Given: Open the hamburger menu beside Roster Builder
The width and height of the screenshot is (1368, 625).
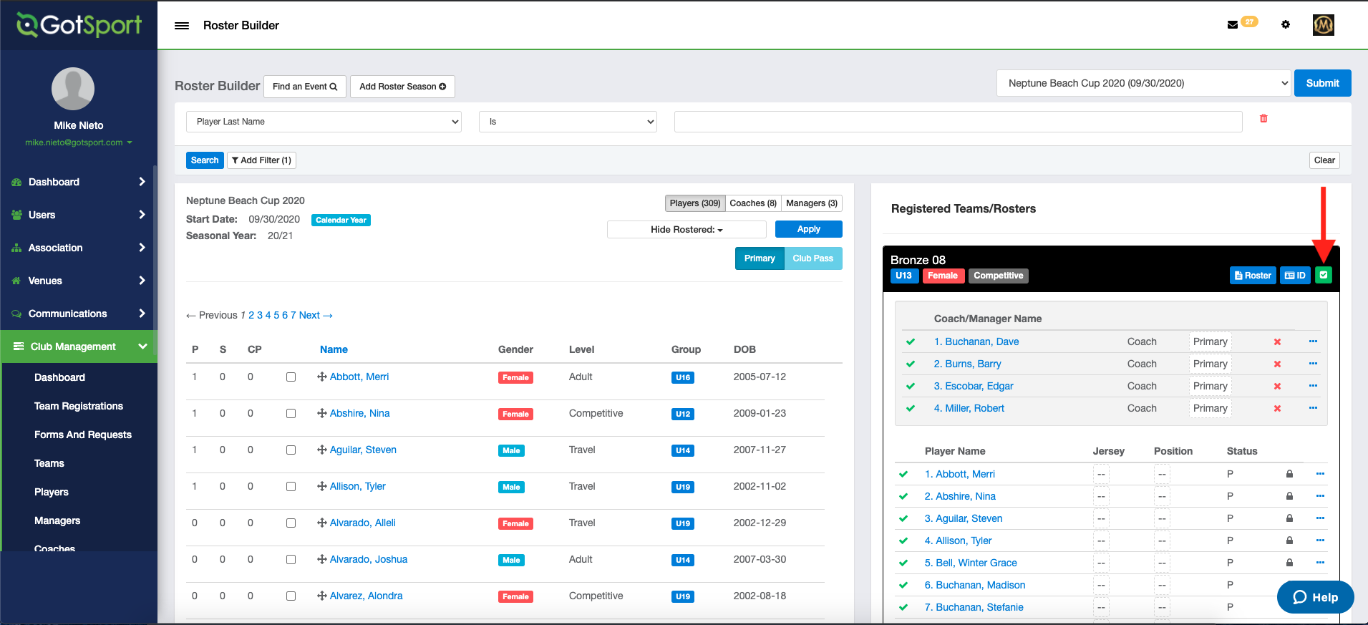Looking at the screenshot, I should click(x=182, y=26).
